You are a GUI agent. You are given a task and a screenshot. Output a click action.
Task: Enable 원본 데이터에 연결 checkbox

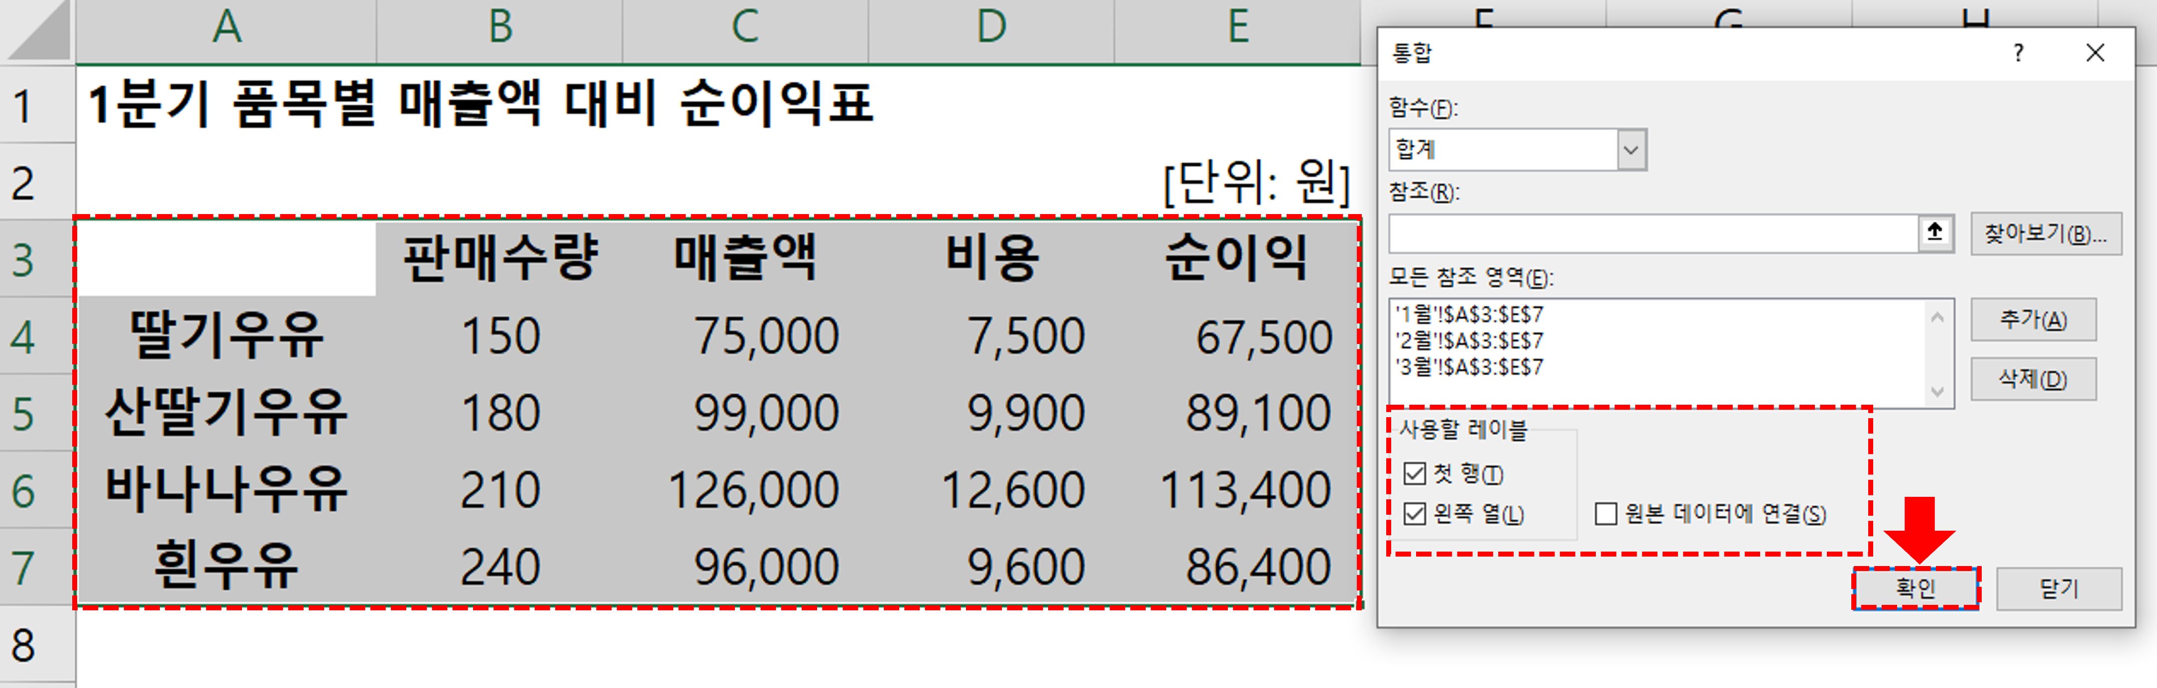(1605, 513)
